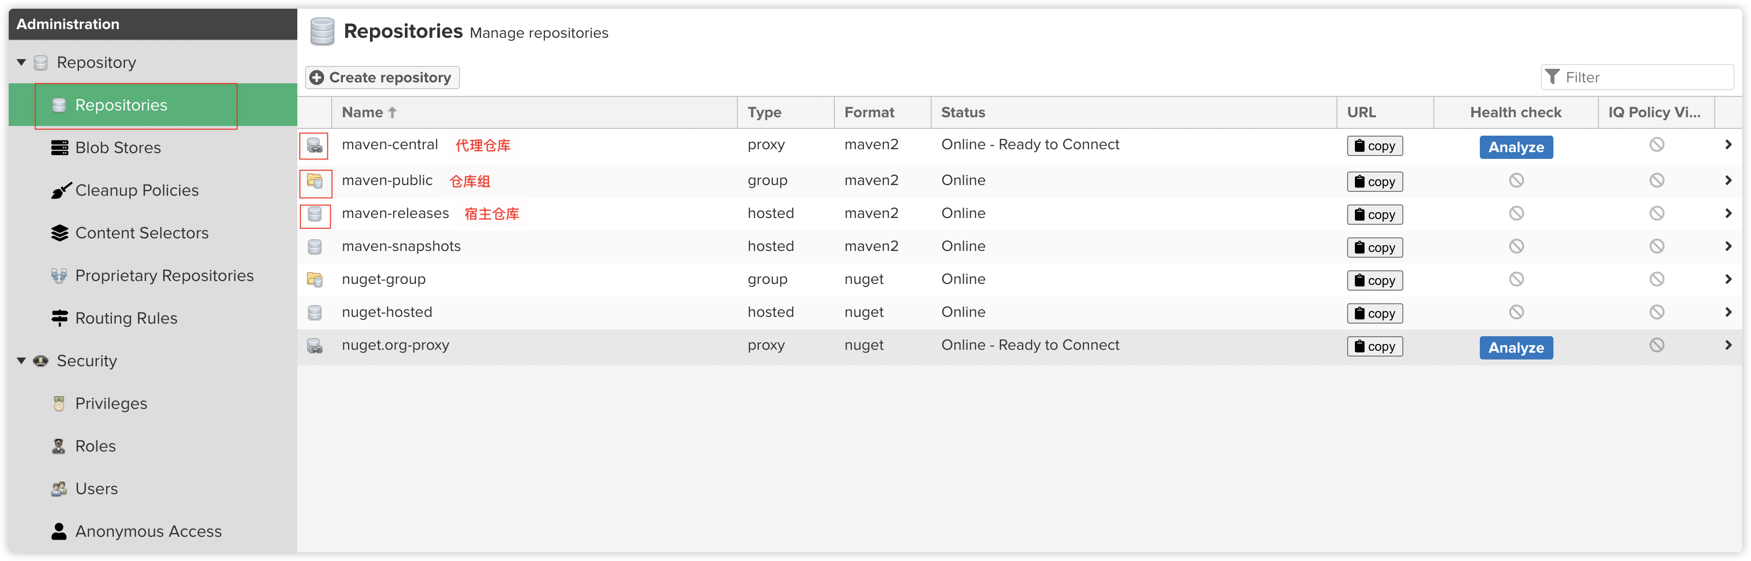Select Repositories in the sidebar
This screenshot has width=1751, height=561.
153,106
